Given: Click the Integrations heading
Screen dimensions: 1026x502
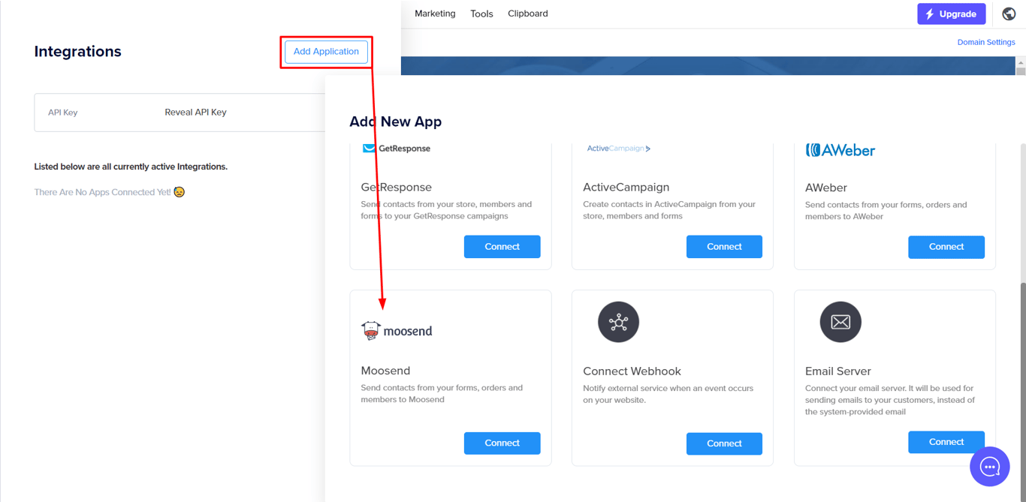Looking at the screenshot, I should point(77,52).
